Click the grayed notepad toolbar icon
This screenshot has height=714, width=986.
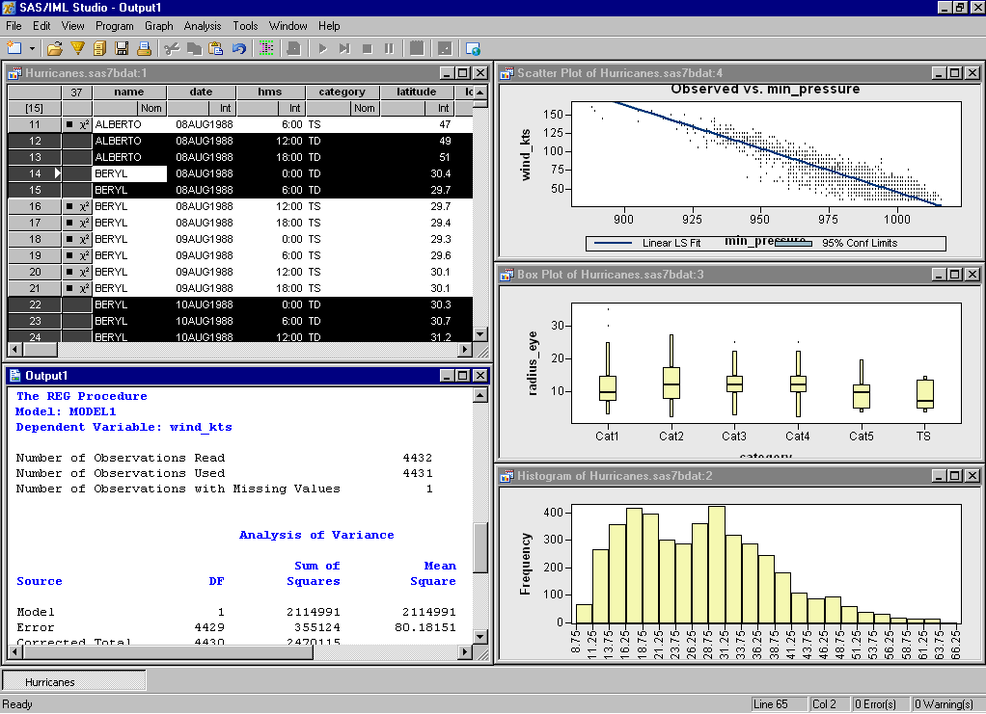pyautogui.click(x=416, y=48)
